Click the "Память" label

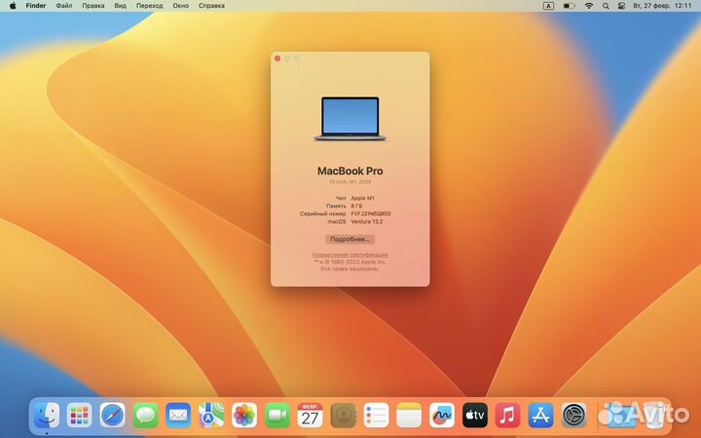[336, 206]
